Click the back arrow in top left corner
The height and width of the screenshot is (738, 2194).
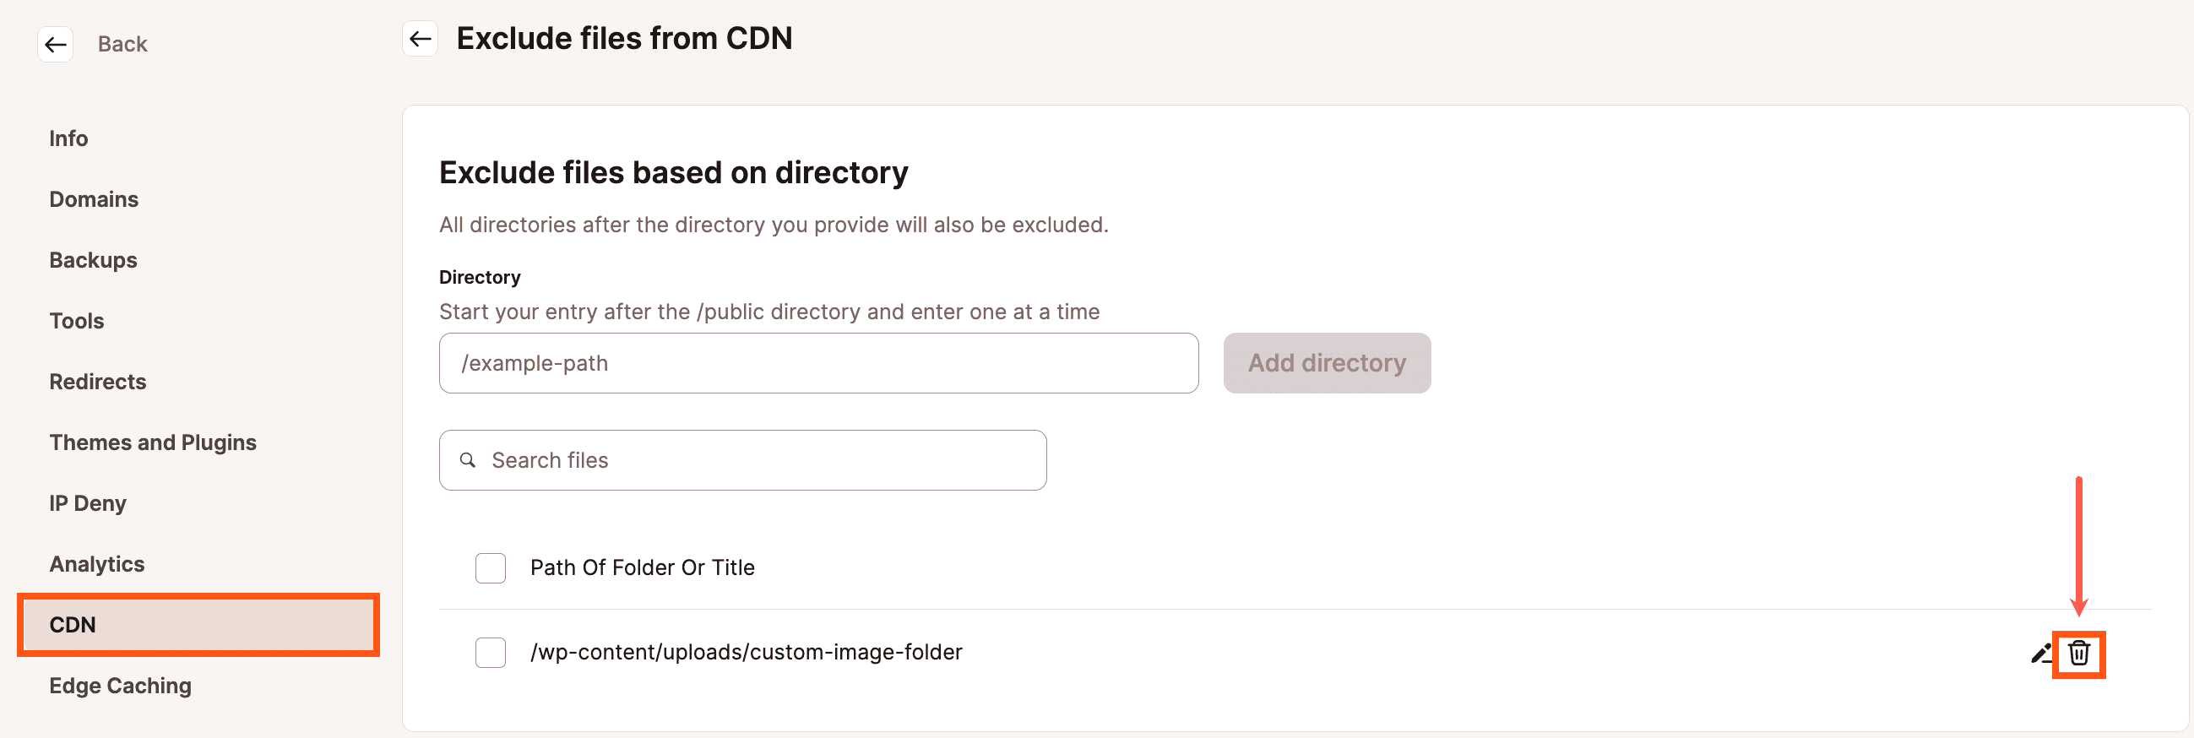(x=56, y=44)
